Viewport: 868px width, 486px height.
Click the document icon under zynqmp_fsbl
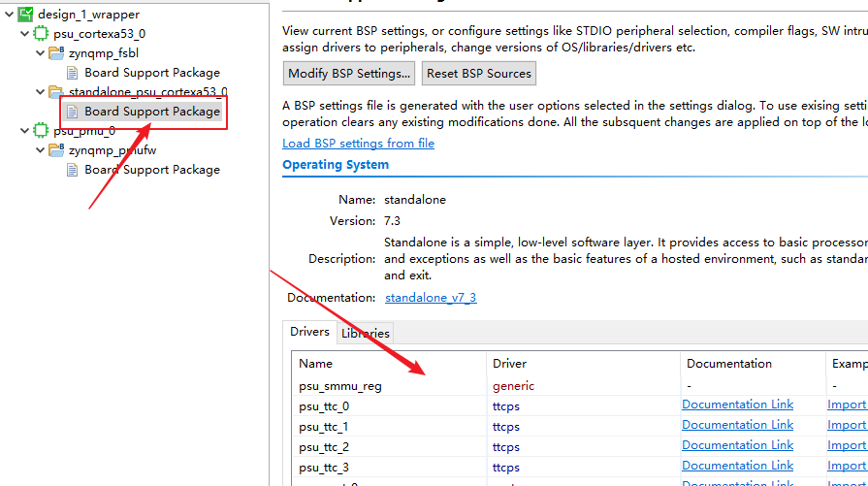(73, 73)
